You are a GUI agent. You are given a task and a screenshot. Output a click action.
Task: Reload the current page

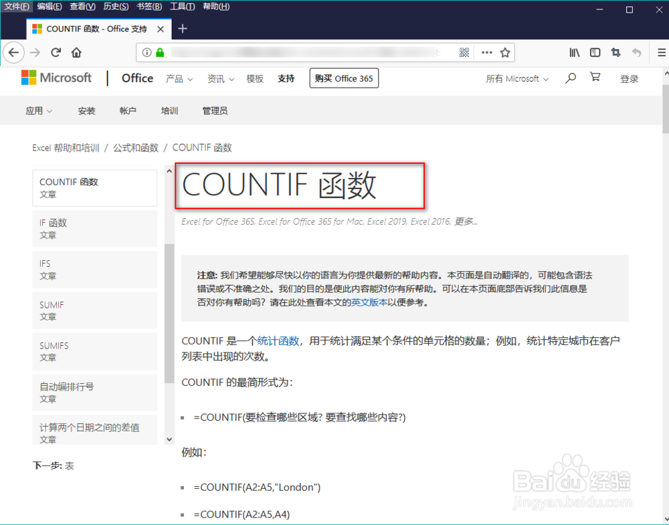click(56, 52)
